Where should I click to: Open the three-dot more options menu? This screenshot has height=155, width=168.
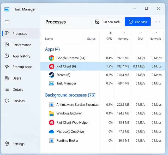[158, 22]
